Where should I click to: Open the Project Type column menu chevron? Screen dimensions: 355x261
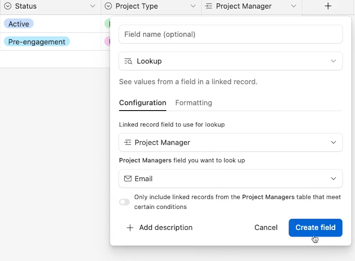(193, 6)
